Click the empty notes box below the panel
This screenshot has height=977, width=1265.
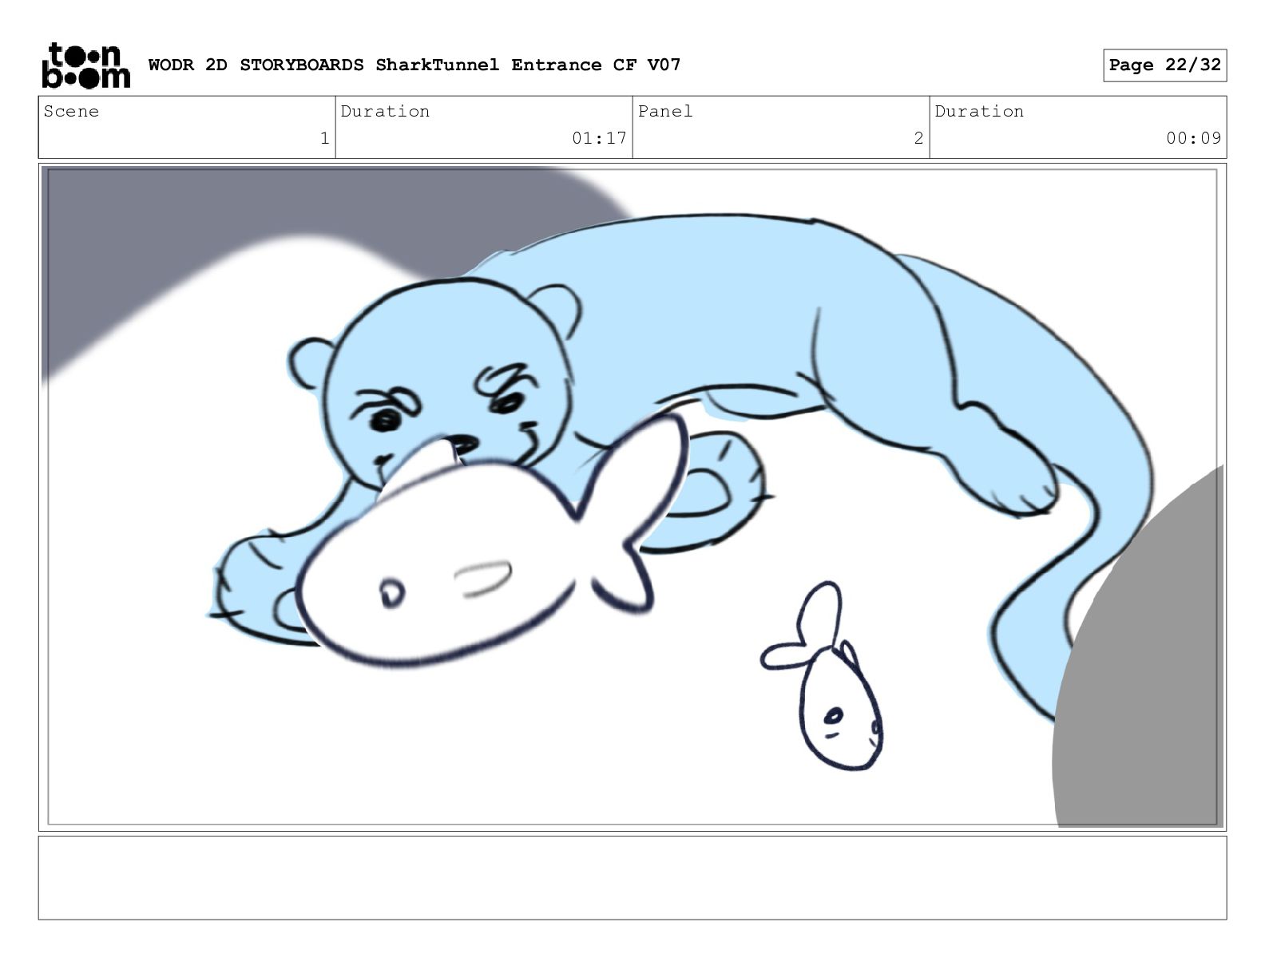632,878
